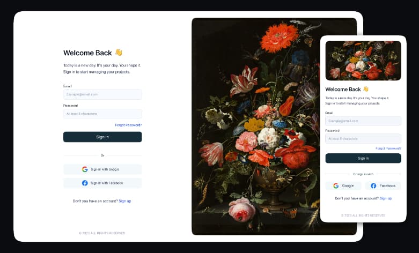The width and height of the screenshot is (419, 253).
Task: Follow the mobile card Sign up link
Action: (386, 198)
